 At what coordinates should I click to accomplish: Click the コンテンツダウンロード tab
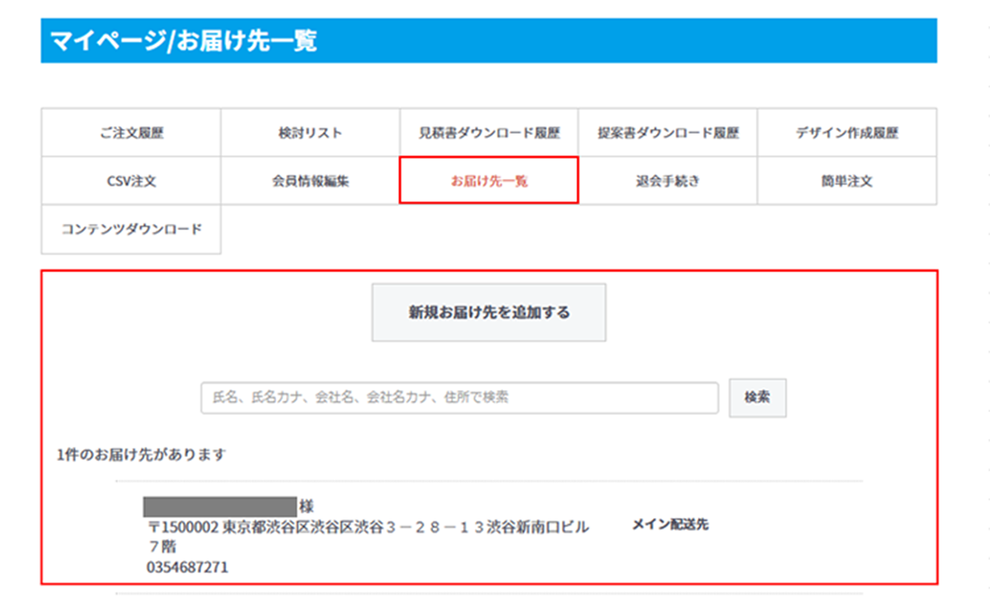click(x=131, y=230)
